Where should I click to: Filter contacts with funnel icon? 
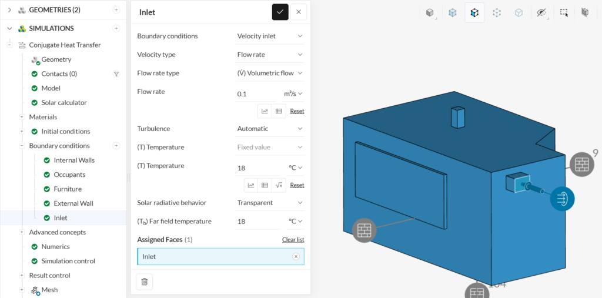116,73
